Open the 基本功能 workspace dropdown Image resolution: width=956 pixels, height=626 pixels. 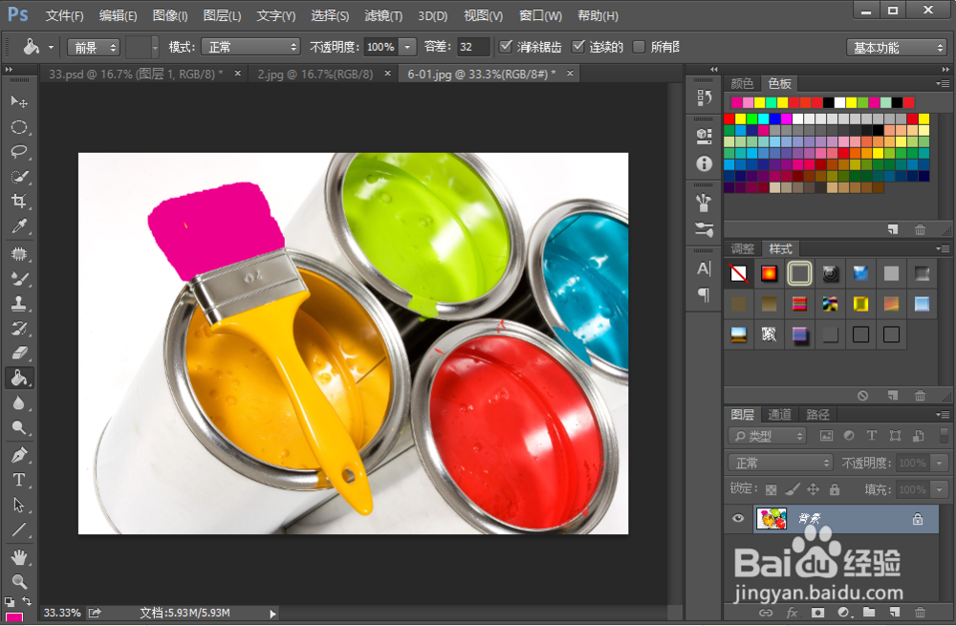pyautogui.click(x=897, y=48)
